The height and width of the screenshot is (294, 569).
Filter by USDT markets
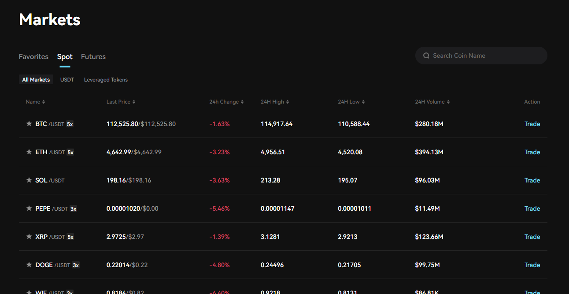(67, 80)
